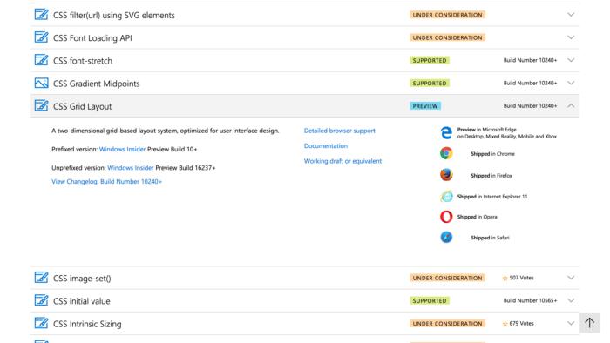Click UNDER CONSIDERATION badge on CSS filter(url) row

[x=447, y=15]
